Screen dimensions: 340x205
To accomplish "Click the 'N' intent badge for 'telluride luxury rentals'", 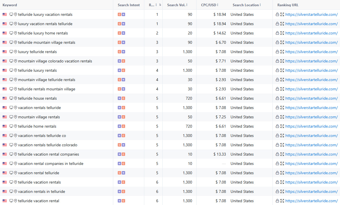I will tap(119, 70).
